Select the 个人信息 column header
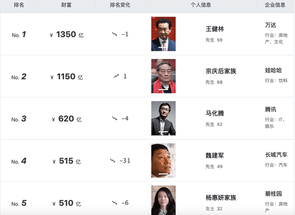Screen dimensions: 295x215 click(x=201, y=5)
